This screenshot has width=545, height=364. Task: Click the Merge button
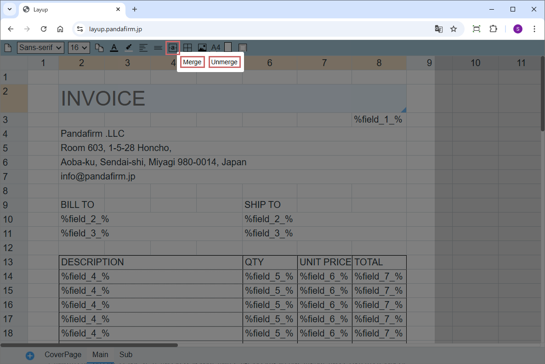192,62
